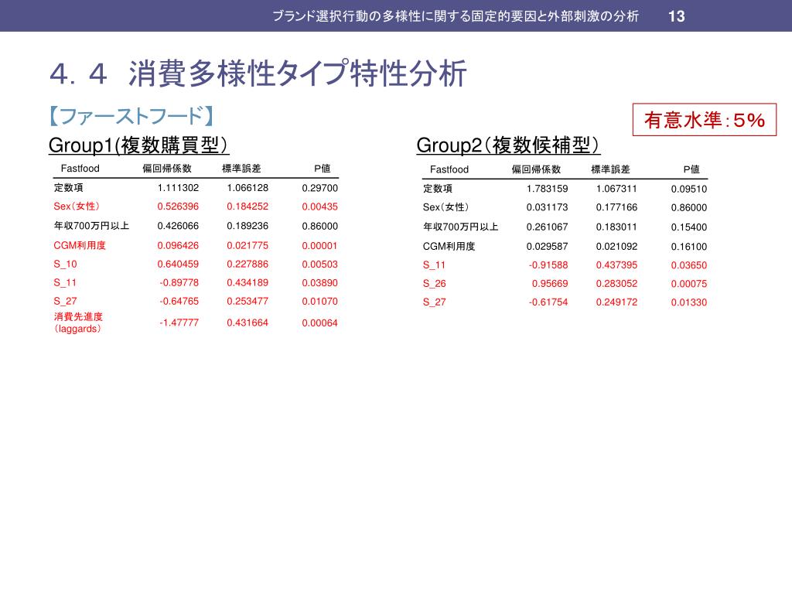The width and height of the screenshot is (792, 594).
Task: Select the negative coefficient -0.91588
Action: 548,265
